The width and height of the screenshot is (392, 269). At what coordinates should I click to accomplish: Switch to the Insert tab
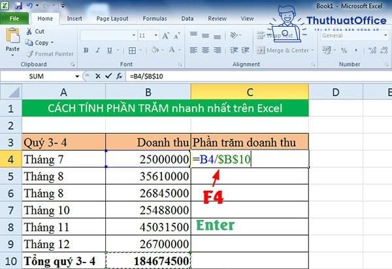point(74,19)
